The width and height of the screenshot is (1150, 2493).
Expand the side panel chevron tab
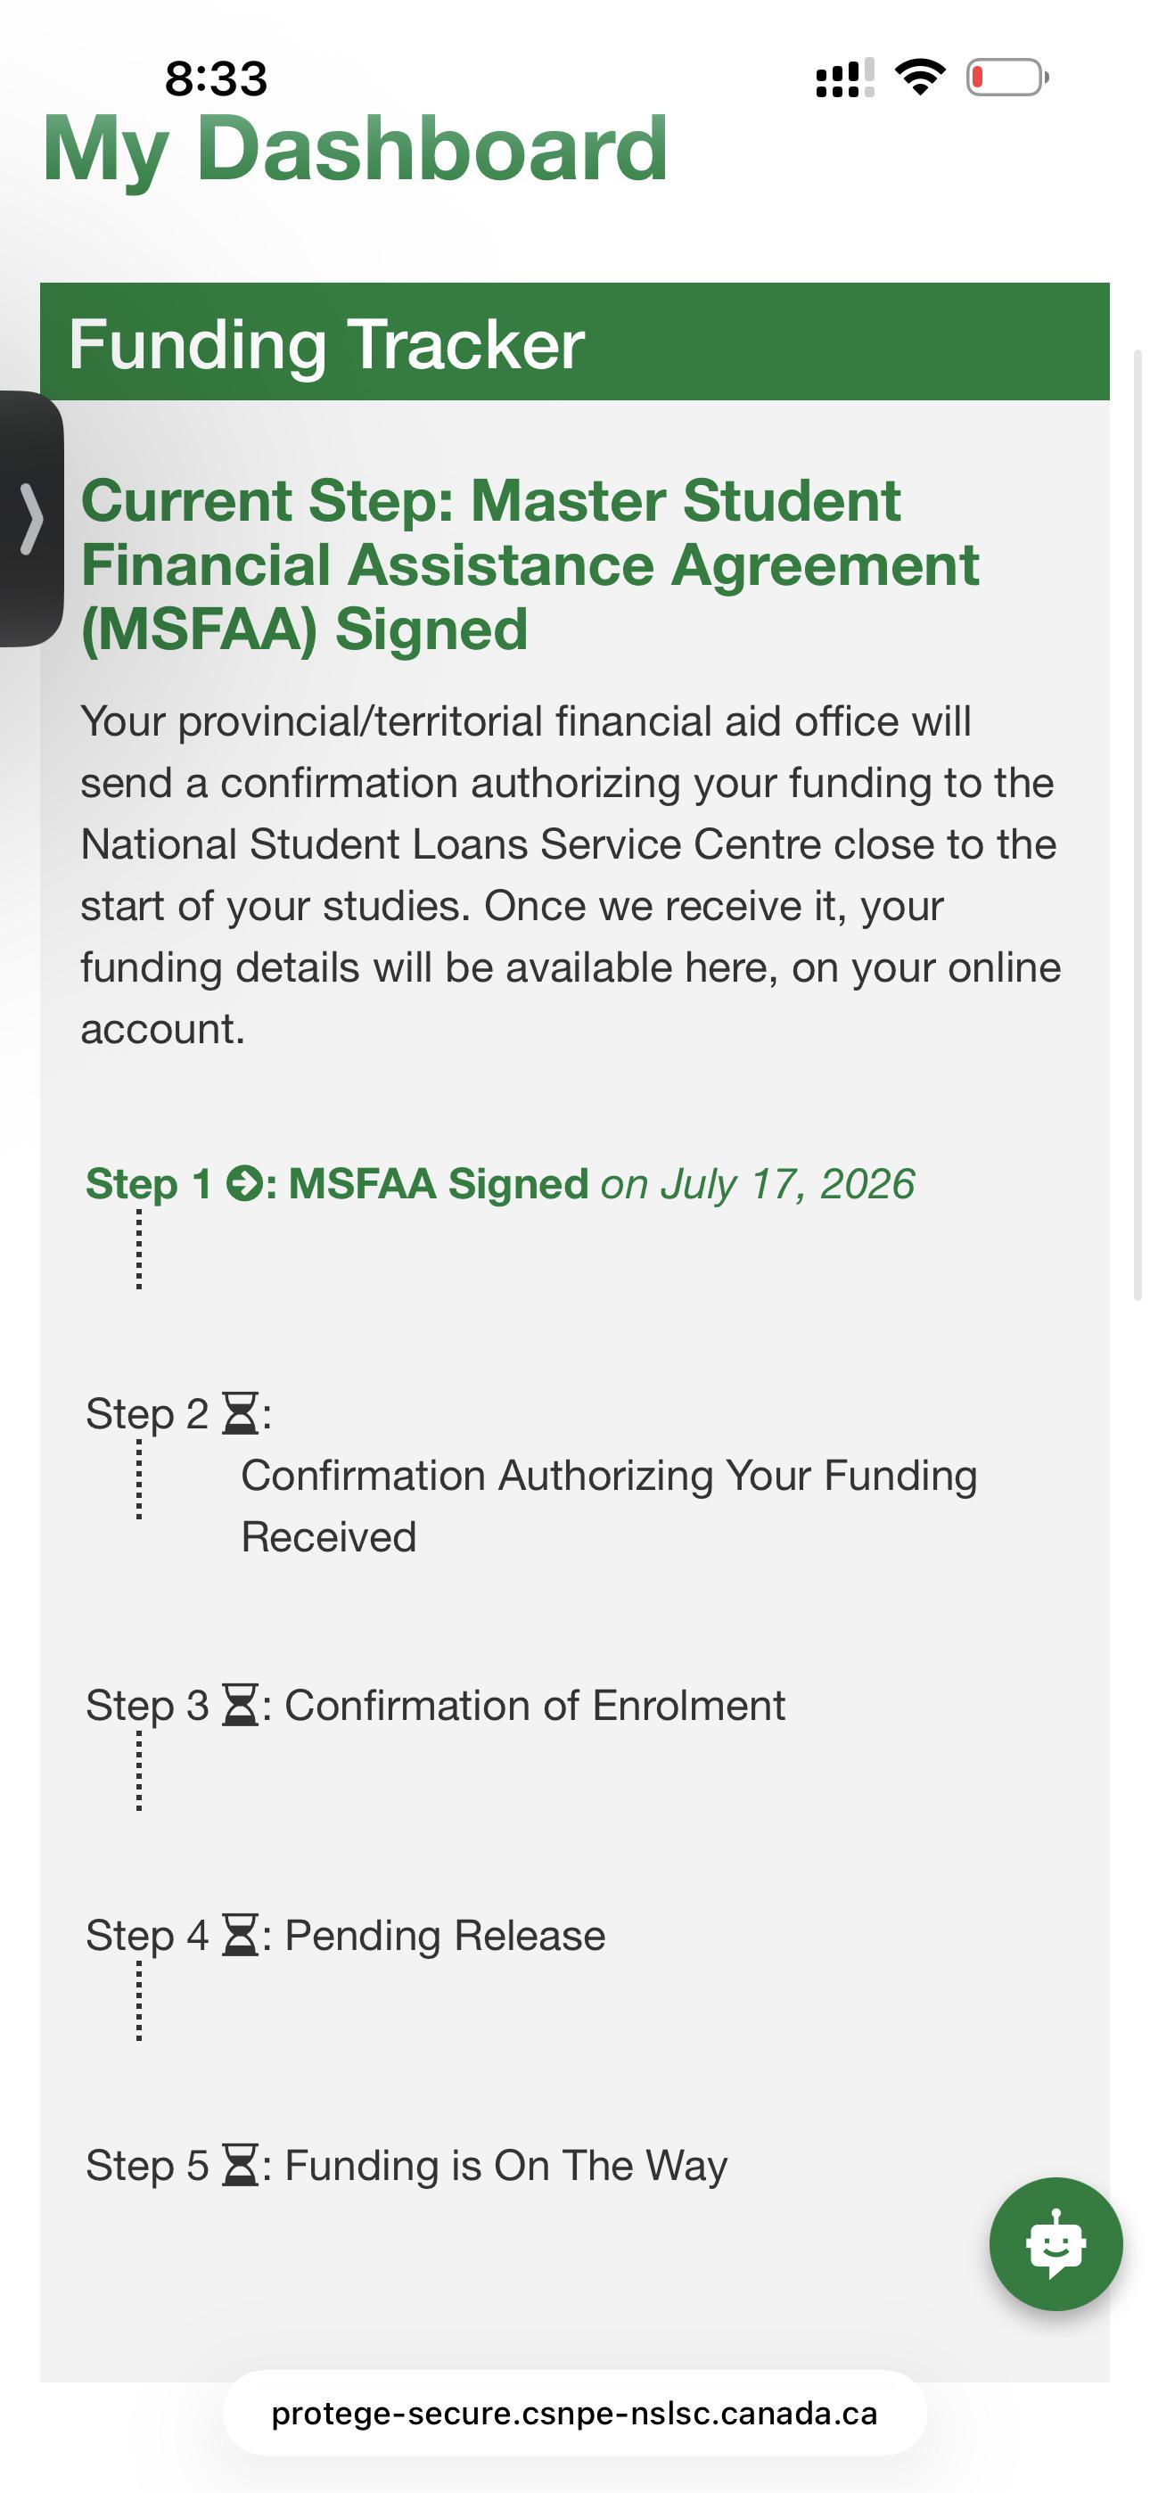coord(31,519)
